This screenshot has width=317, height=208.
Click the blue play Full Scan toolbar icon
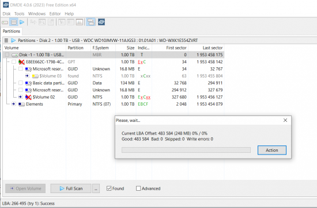point(22,22)
